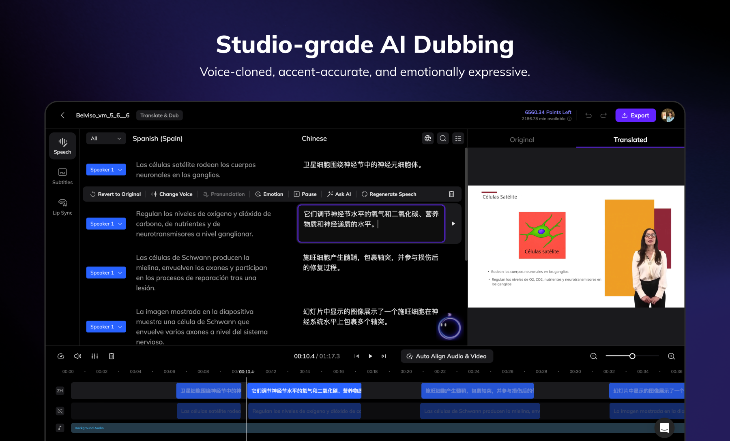Image resolution: width=730 pixels, height=441 pixels.
Task: Click the Spanish text 'Las células satélite rodean los cuerpos'
Action: [x=196, y=165]
